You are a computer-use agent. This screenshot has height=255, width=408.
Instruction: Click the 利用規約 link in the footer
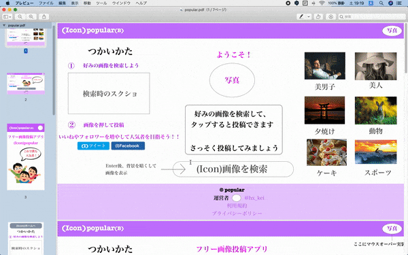click(237, 205)
